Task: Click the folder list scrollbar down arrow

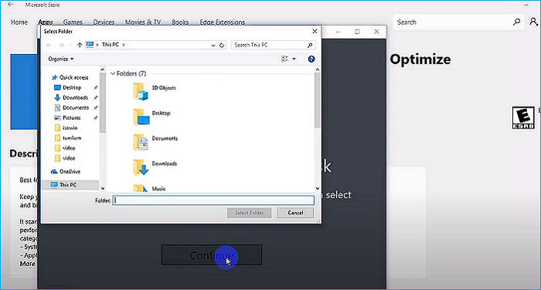Action: coord(318,188)
